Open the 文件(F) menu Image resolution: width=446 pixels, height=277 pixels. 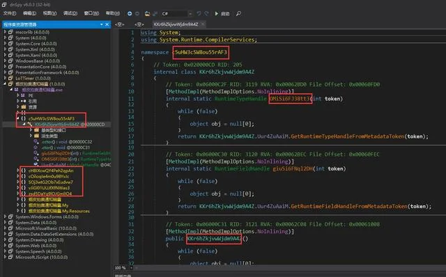(10, 13)
